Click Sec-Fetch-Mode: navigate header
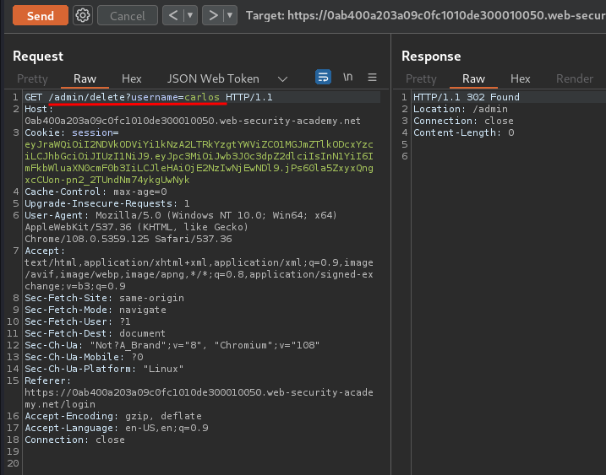The image size is (606, 475). (96, 310)
